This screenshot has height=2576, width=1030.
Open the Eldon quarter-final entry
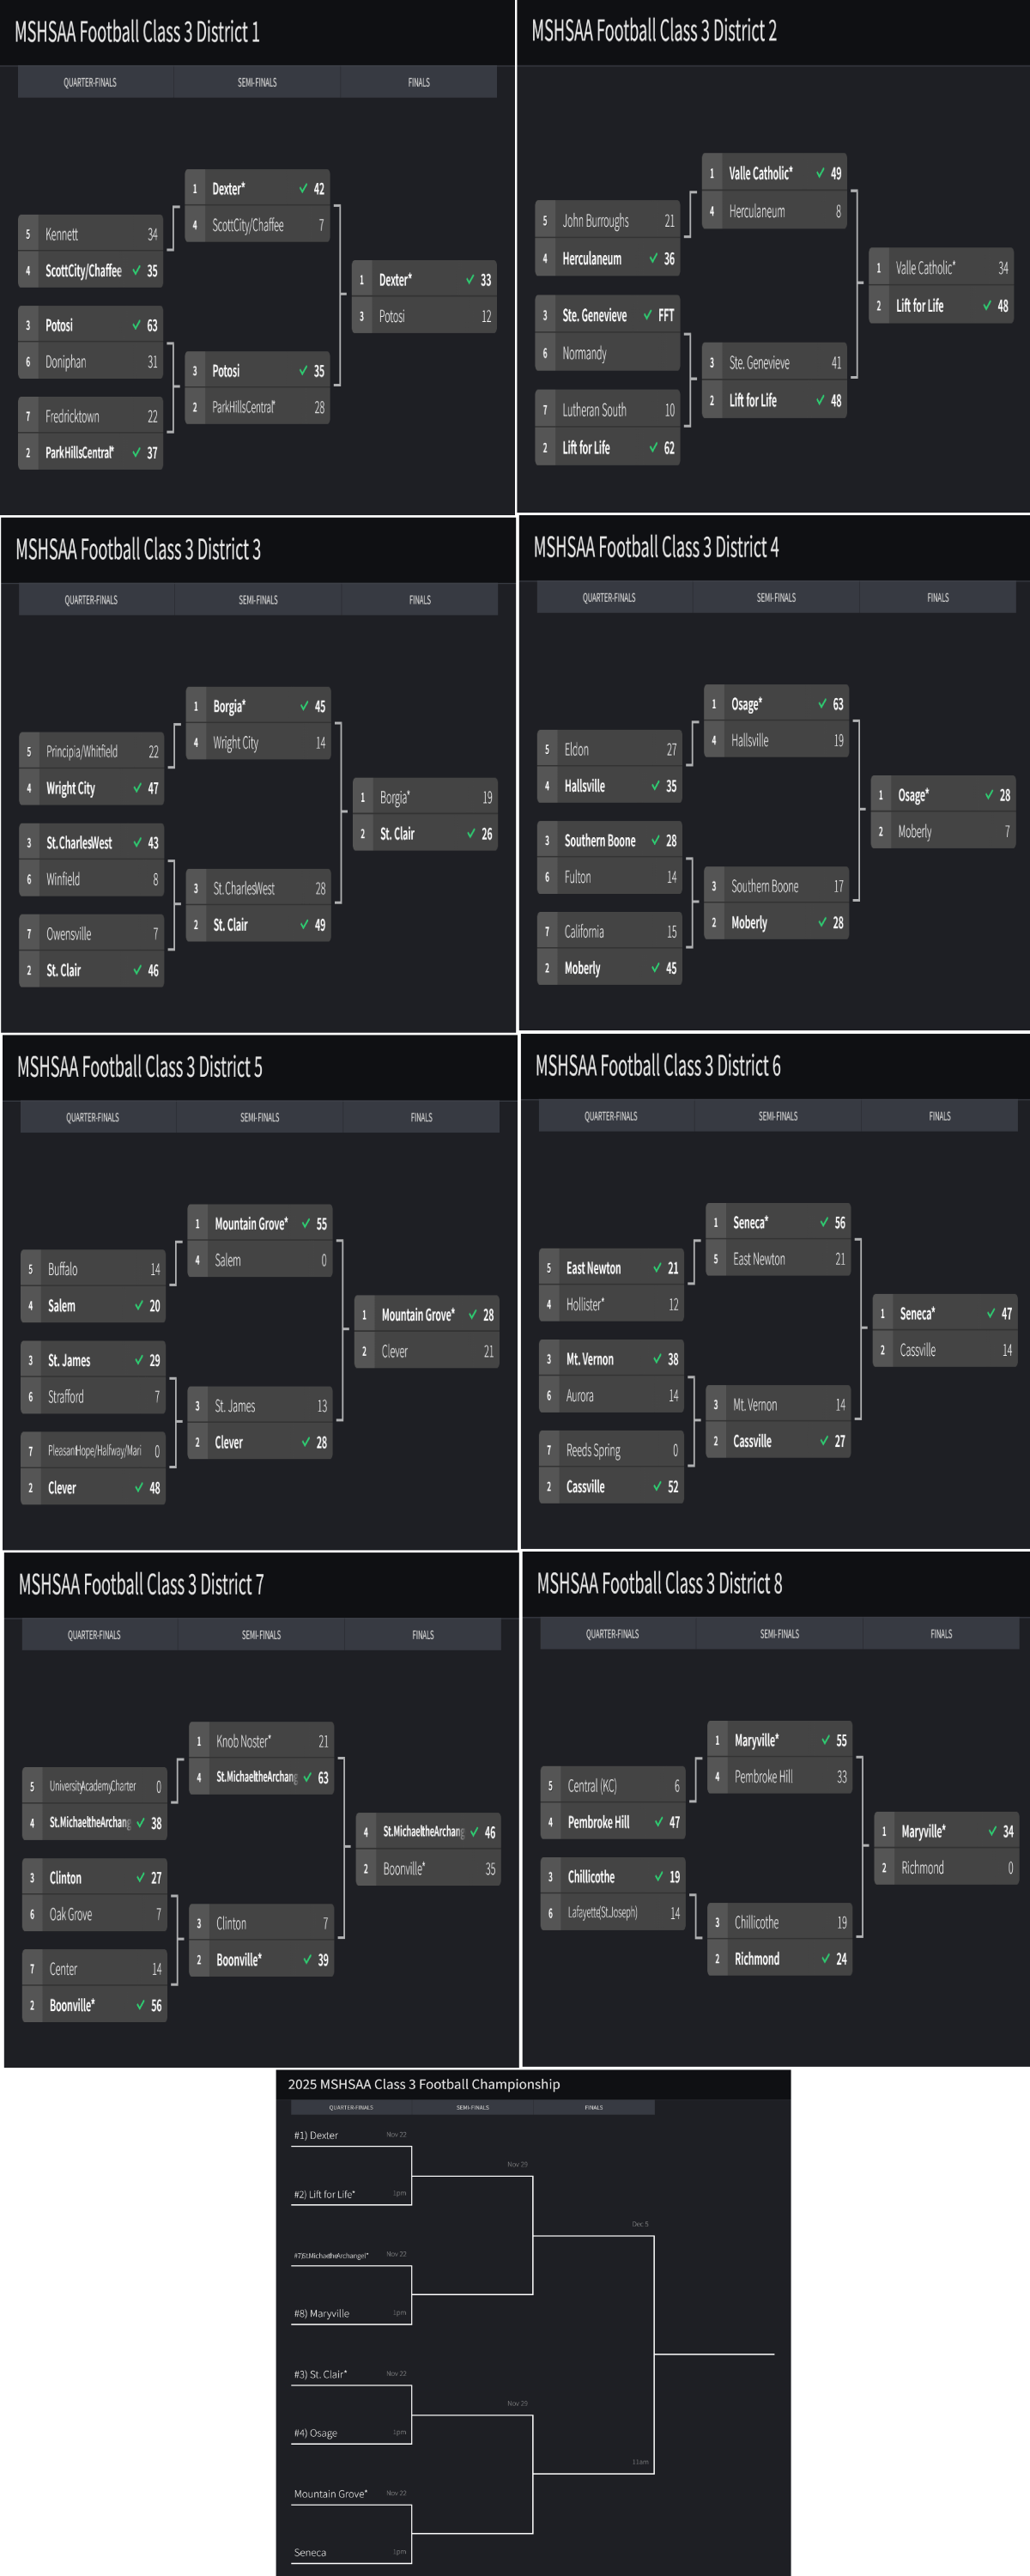[x=577, y=749]
